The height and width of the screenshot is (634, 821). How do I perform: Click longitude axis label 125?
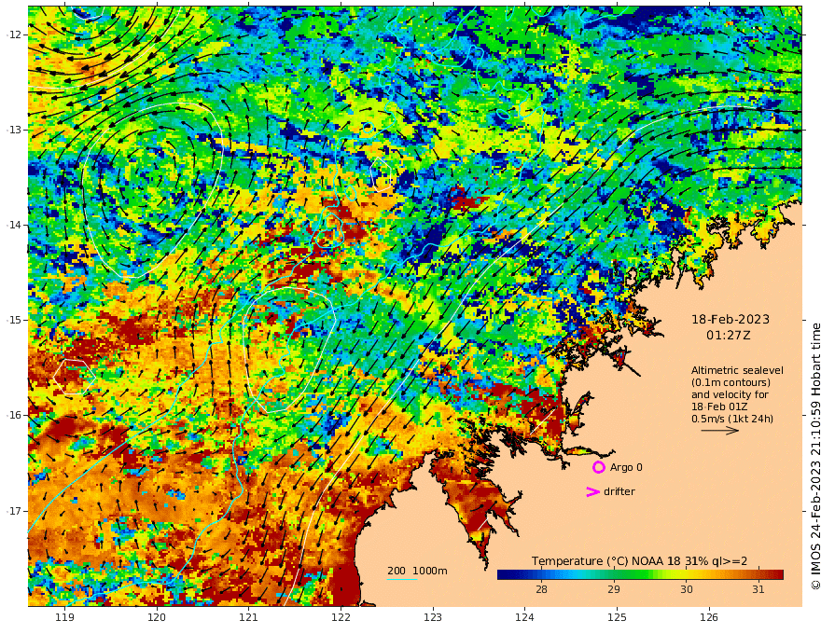[618, 618]
